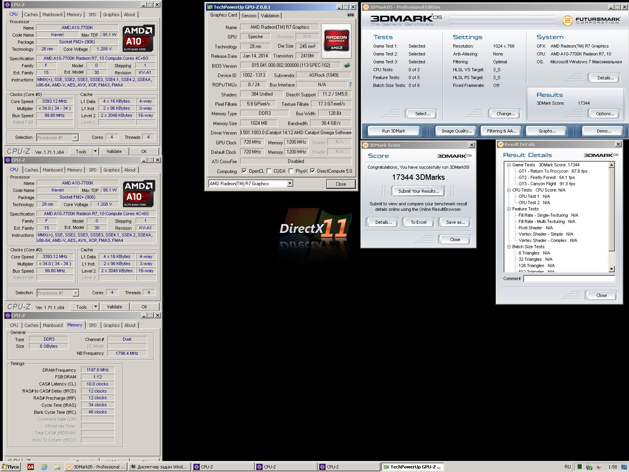Collapse the Game Tests tree node
The height and width of the screenshot is (472, 629).
pyautogui.click(x=509, y=165)
